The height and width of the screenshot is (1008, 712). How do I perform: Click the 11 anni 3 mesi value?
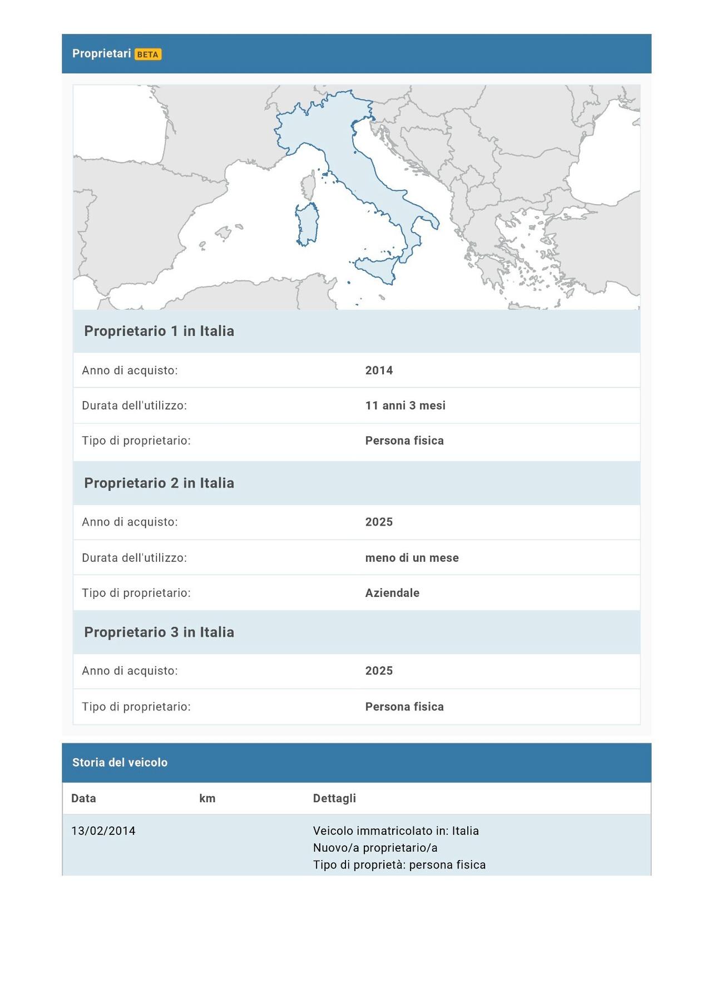pos(405,406)
